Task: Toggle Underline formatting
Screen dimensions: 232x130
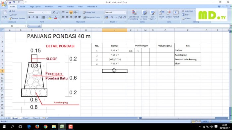Action: point(37,17)
